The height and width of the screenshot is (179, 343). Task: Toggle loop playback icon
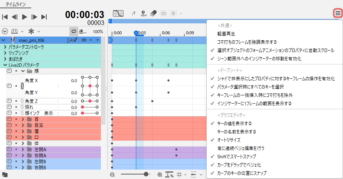click(x=73, y=31)
